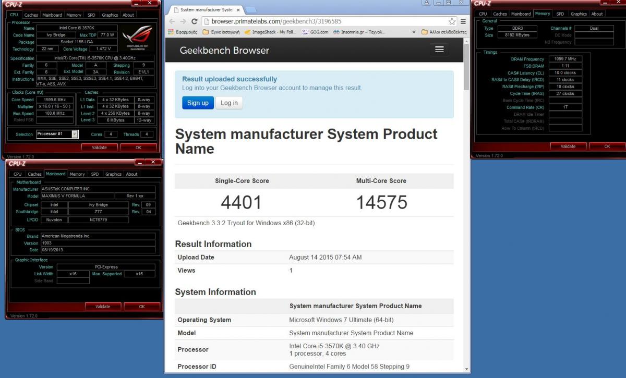Open the Insomnia.gr bookmark
Image resolution: width=626 pixels, height=378 pixels.
(x=359, y=32)
